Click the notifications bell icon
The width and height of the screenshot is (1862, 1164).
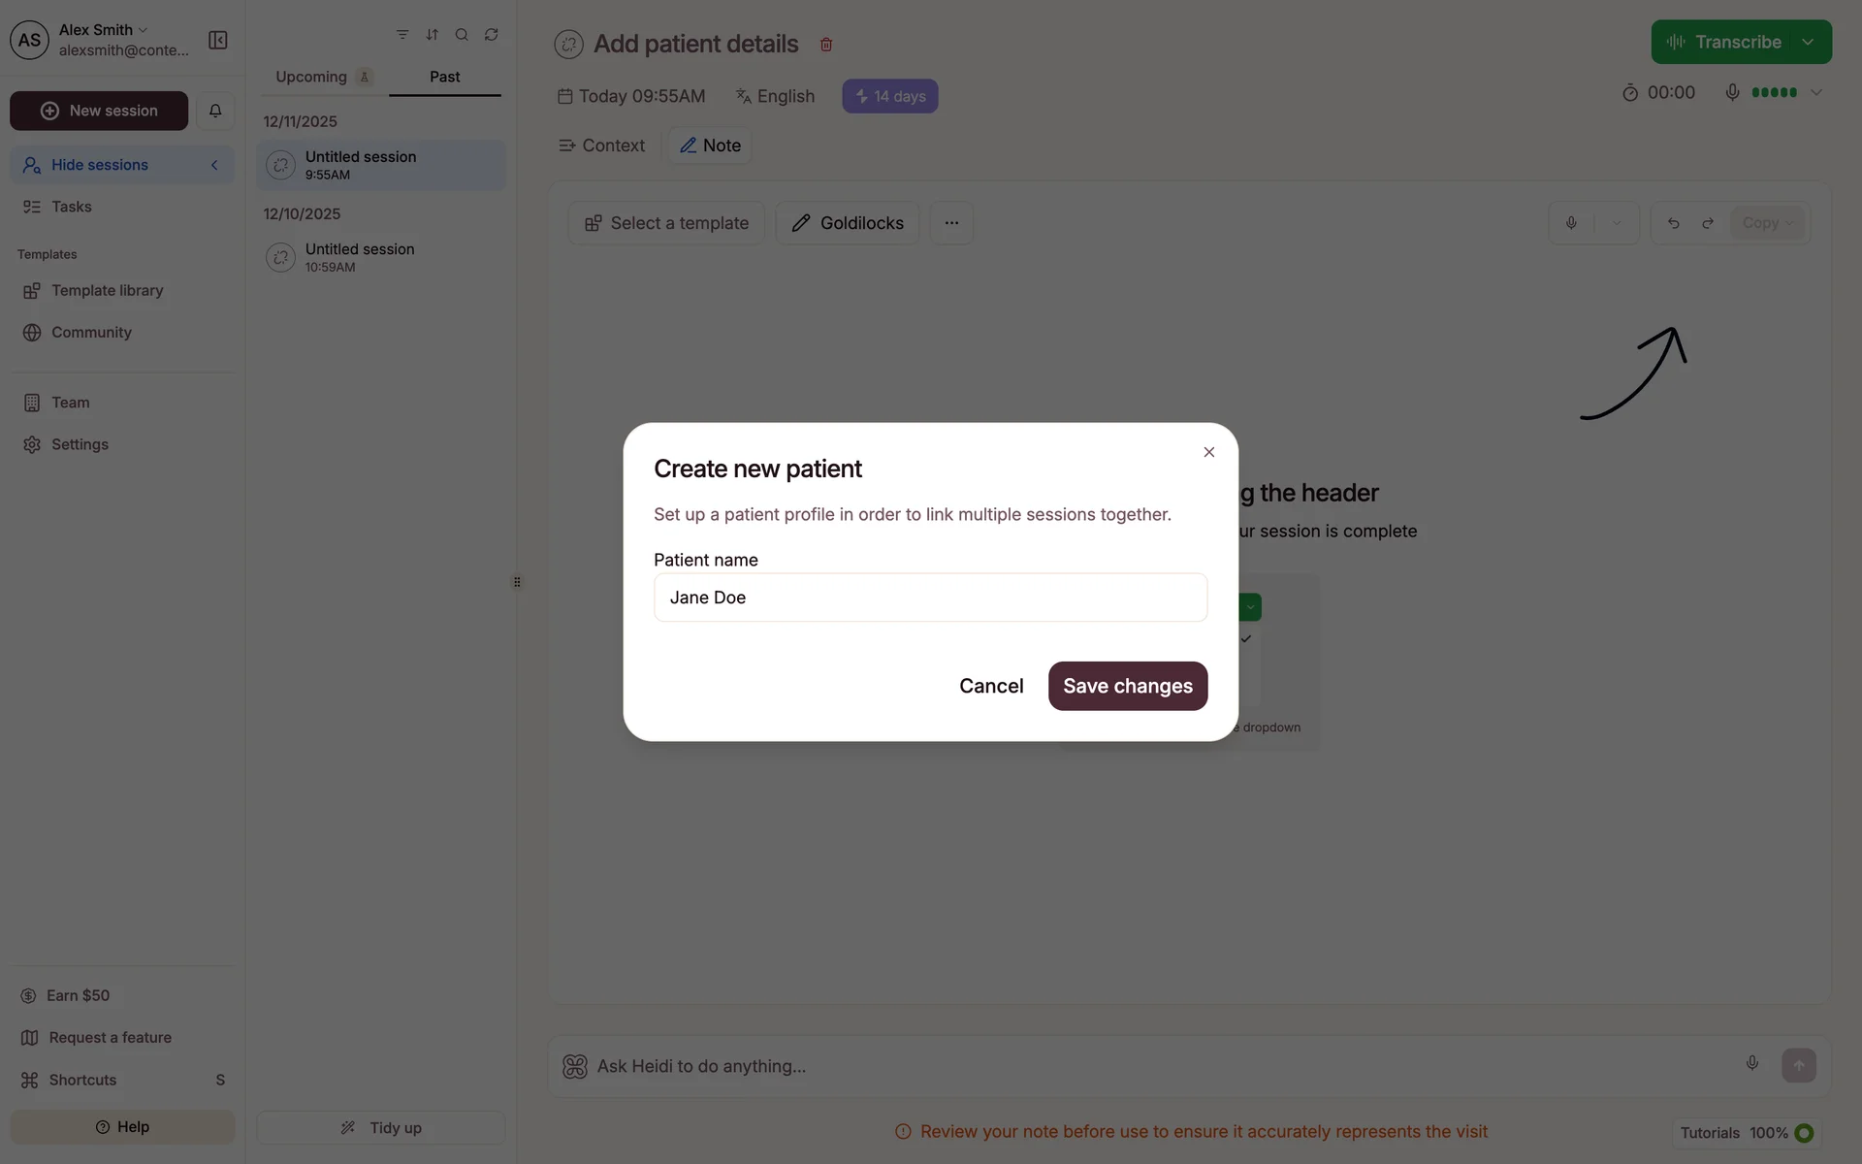pyautogui.click(x=215, y=111)
